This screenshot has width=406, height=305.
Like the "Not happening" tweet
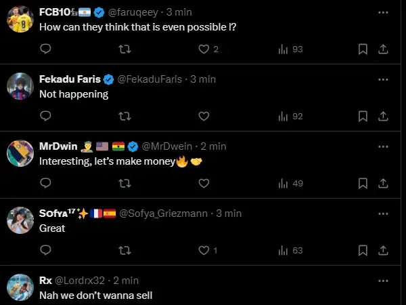click(204, 116)
